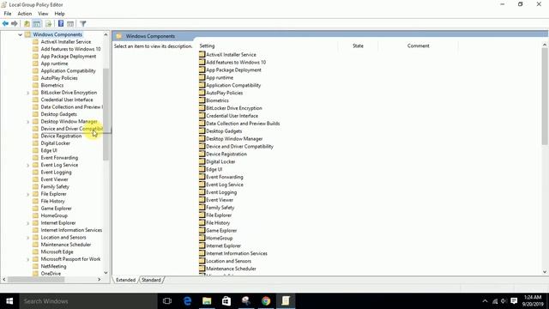Click OneDrive folder icon in tree
The width and height of the screenshot is (549, 309).
[35, 273]
